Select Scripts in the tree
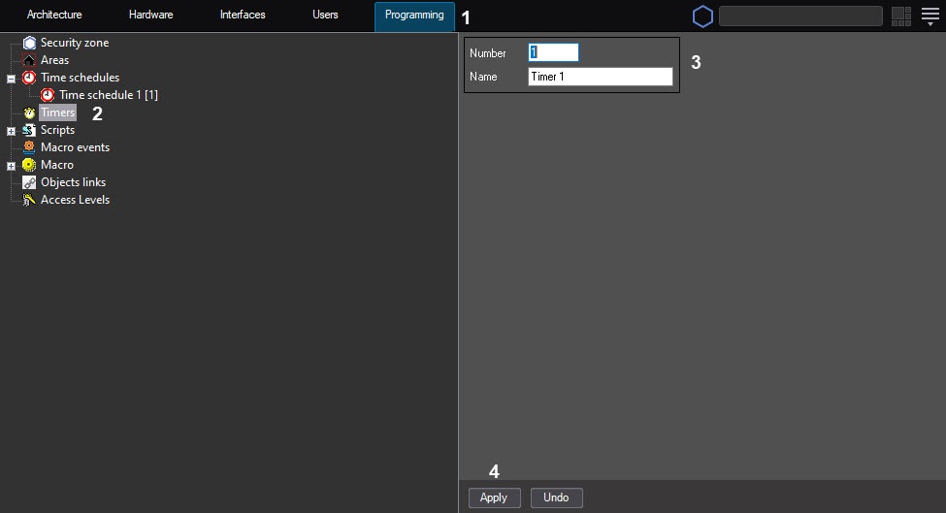Viewport: 946px width, 513px height. [x=58, y=130]
